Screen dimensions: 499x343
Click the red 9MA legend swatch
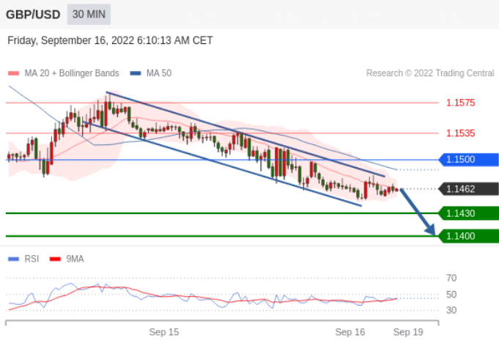click(x=55, y=259)
